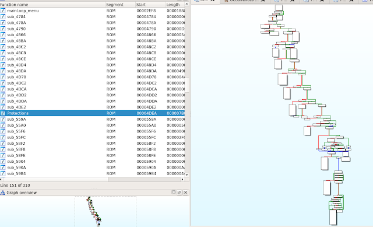
Task: Click the function icon beside mainLoop_menu
Action: [2, 11]
